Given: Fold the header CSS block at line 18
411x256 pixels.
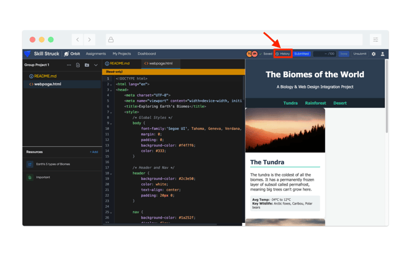Looking at the screenshot, I should point(111,173).
